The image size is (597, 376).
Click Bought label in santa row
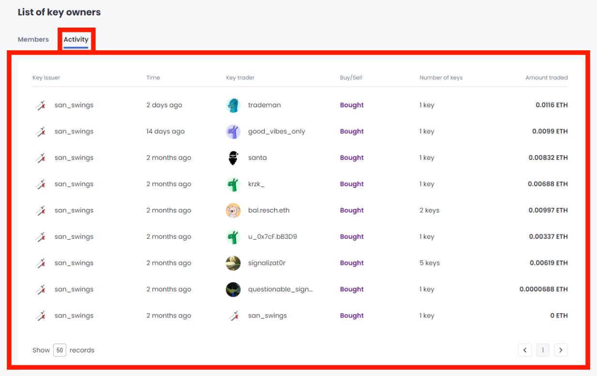click(x=352, y=158)
